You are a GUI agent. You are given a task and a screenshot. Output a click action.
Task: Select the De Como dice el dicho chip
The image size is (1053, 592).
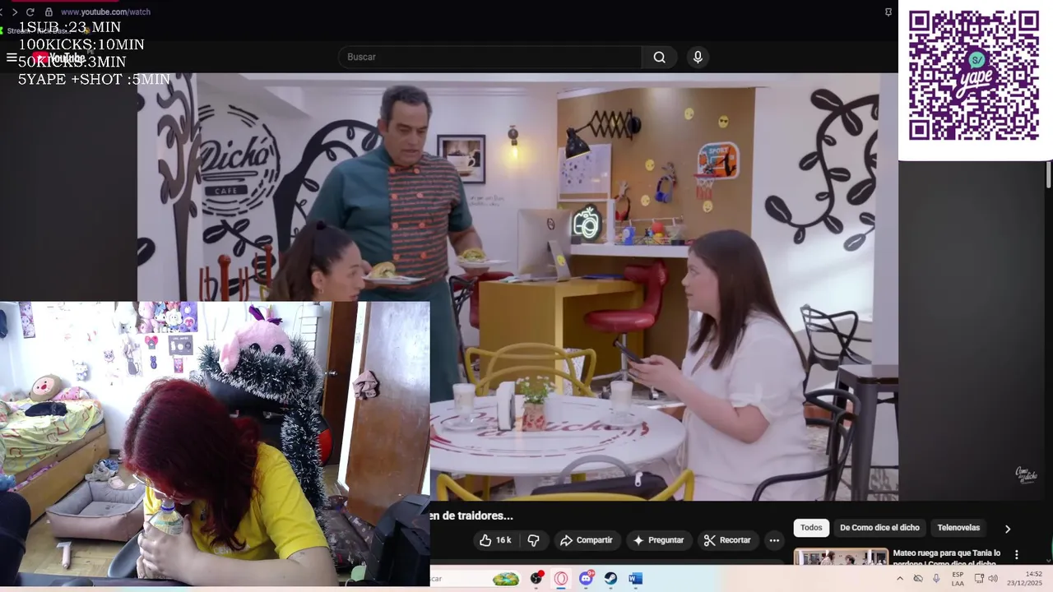coord(879,528)
